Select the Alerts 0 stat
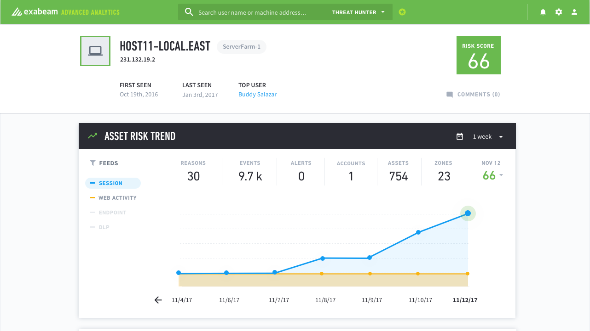The width and height of the screenshot is (590, 331). coord(301,171)
